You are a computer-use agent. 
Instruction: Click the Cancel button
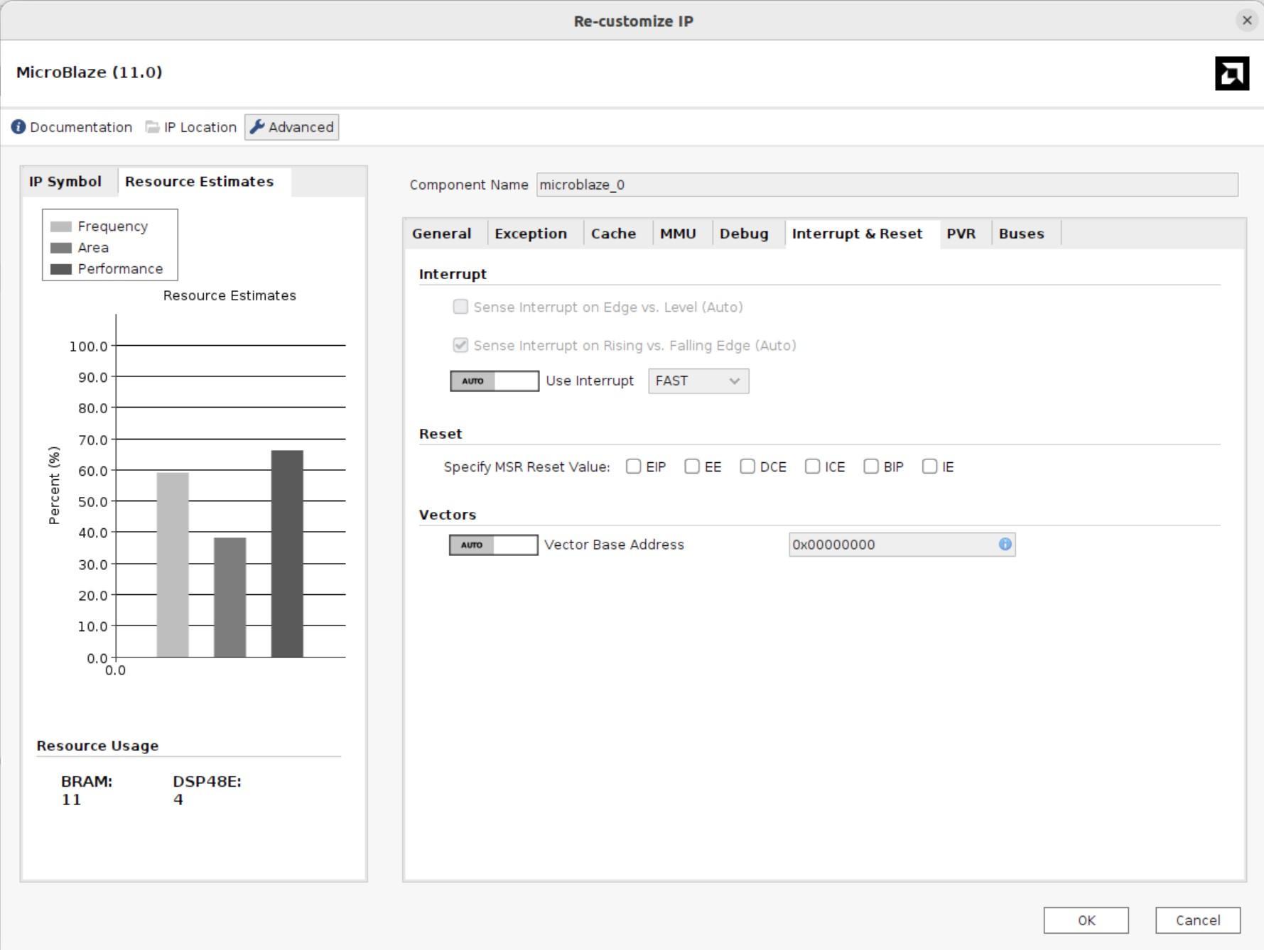pyautogui.click(x=1198, y=920)
